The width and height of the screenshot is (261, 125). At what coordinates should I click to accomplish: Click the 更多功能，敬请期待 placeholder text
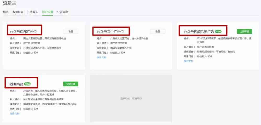(131, 99)
